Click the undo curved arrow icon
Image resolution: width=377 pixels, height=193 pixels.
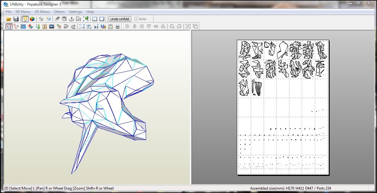pos(66,26)
